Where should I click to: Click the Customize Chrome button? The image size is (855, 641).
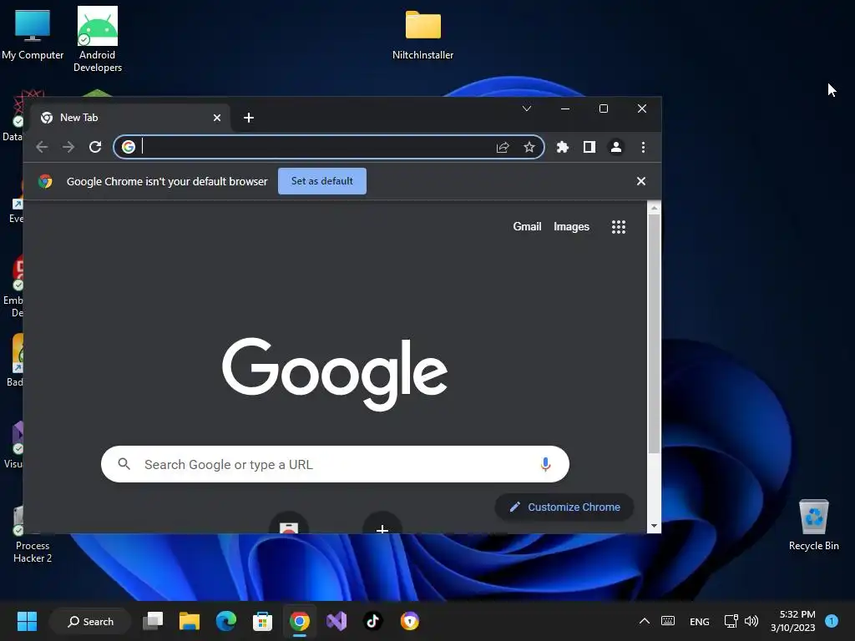coord(565,507)
